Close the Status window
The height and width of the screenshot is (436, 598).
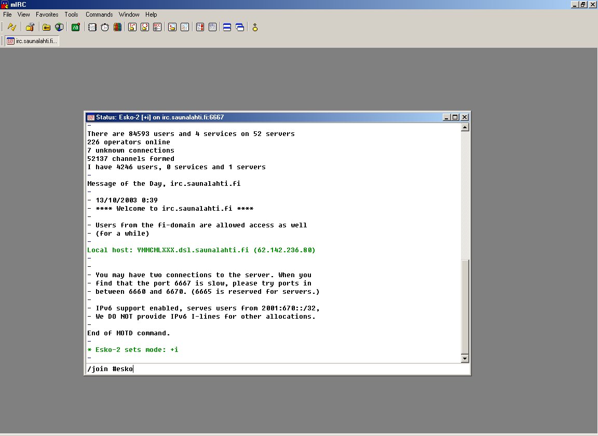click(465, 117)
